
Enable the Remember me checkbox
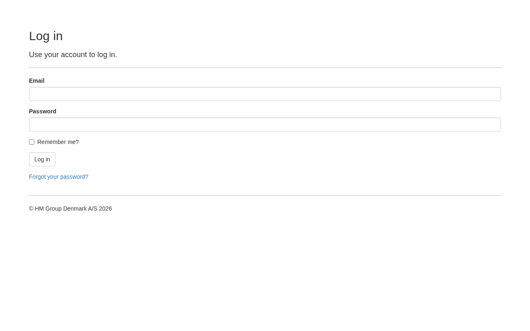[x=32, y=142]
